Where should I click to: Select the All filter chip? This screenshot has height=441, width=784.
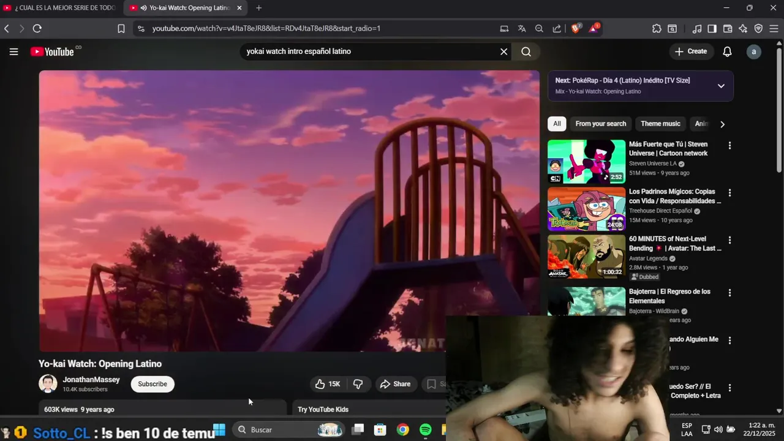coord(557,124)
